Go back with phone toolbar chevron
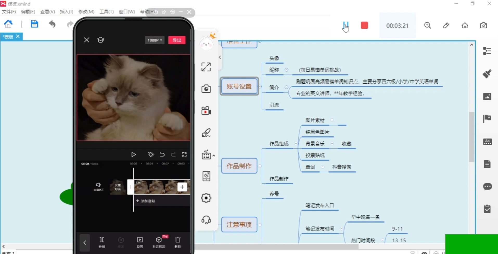This screenshot has width=498, height=254. 85,243
